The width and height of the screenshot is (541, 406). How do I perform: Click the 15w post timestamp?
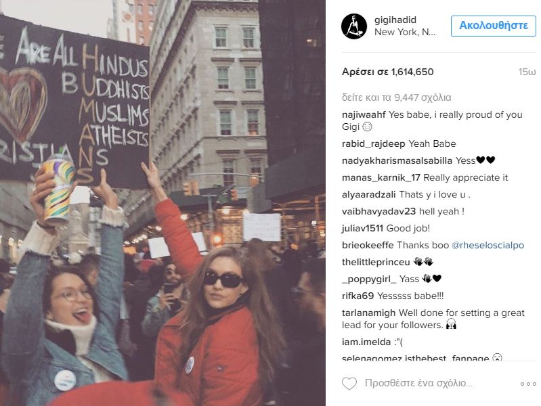coord(527,72)
